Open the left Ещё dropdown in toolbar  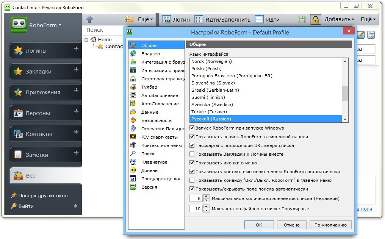pos(145,19)
